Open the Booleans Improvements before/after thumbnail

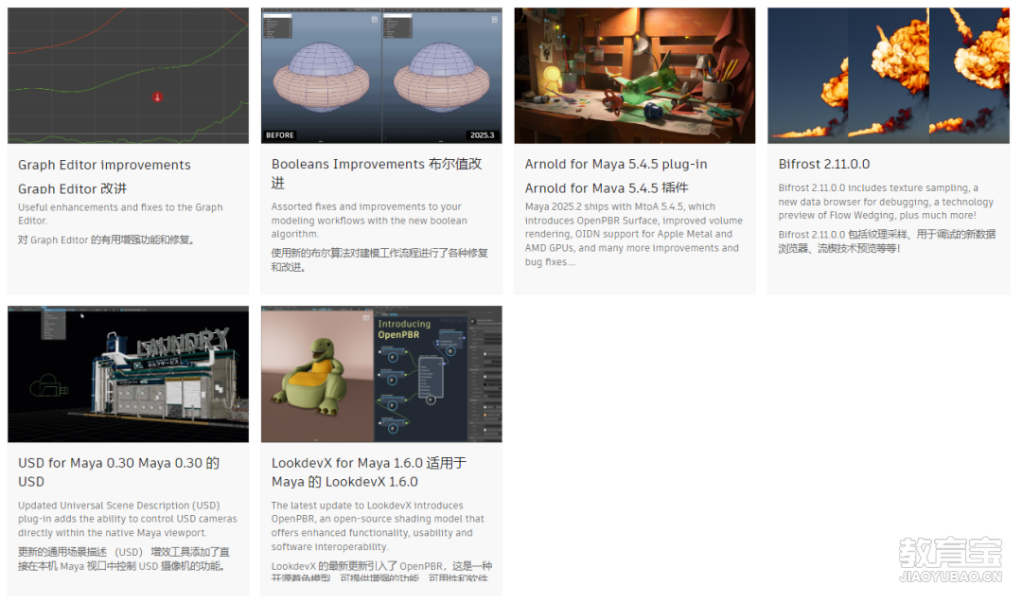381,76
